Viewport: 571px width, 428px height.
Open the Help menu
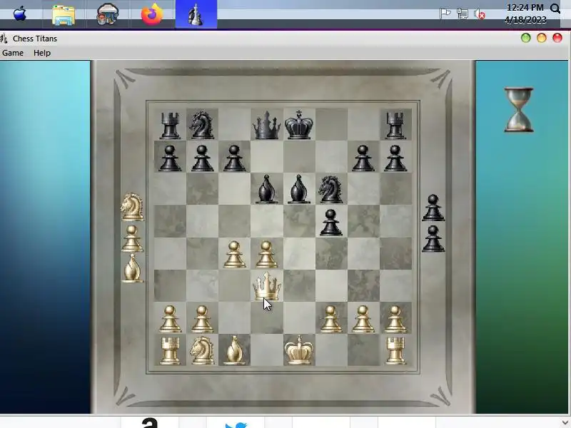(x=42, y=53)
